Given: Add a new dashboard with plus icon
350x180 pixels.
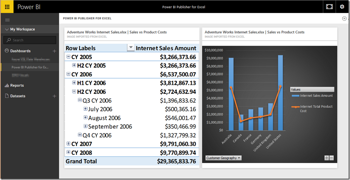Looking at the screenshot, I should (x=54, y=51).
